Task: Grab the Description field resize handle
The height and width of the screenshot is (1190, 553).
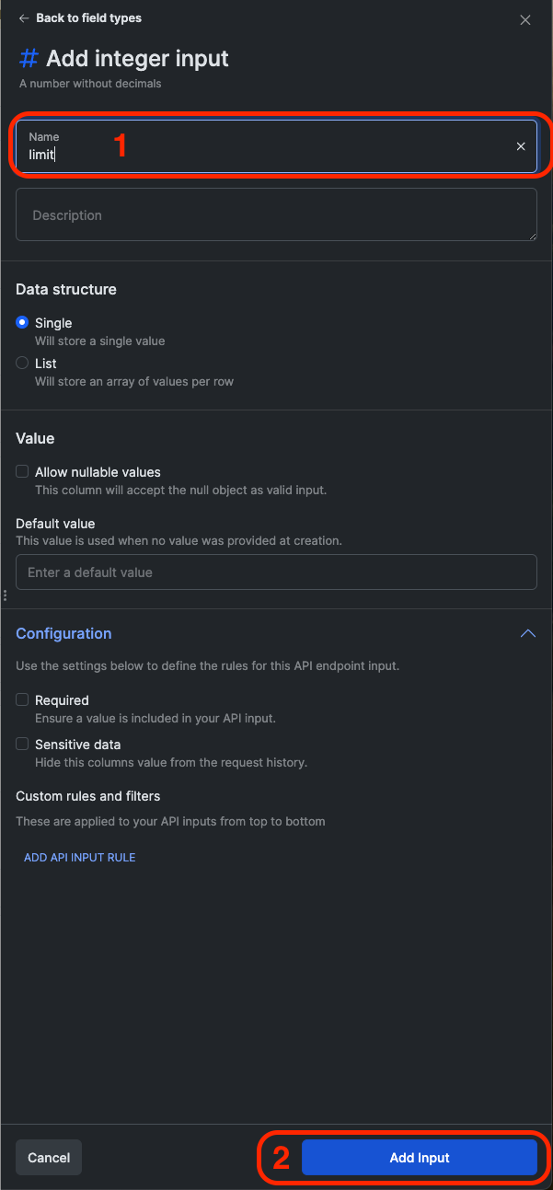Action: 533,237
